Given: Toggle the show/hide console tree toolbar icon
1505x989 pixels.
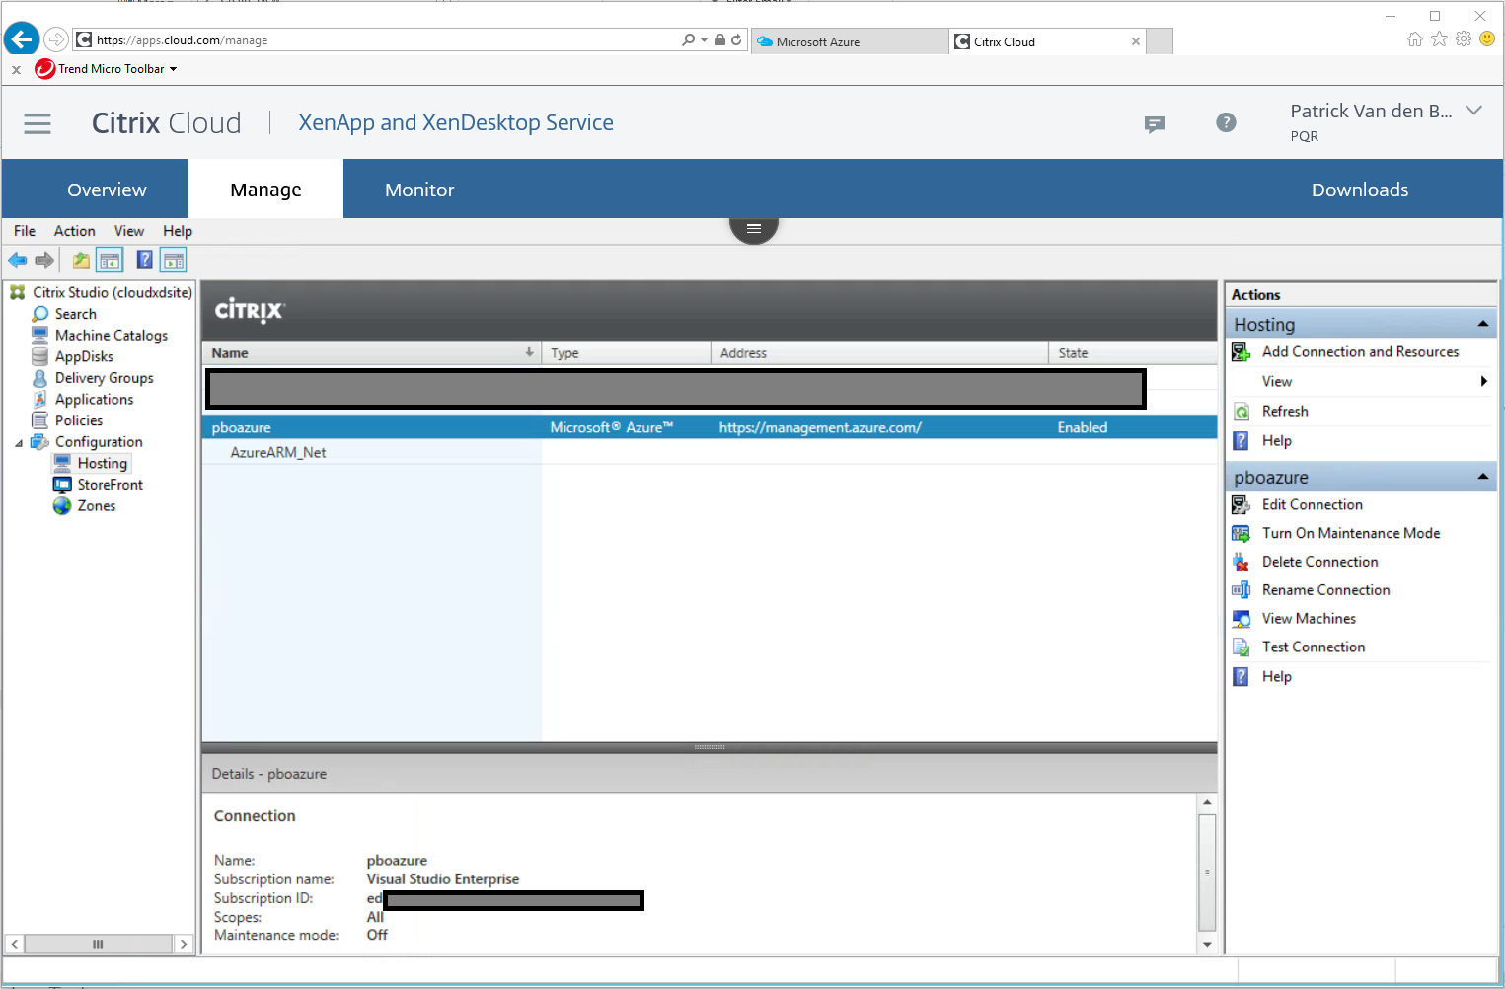Looking at the screenshot, I should [x=110, y=261].
